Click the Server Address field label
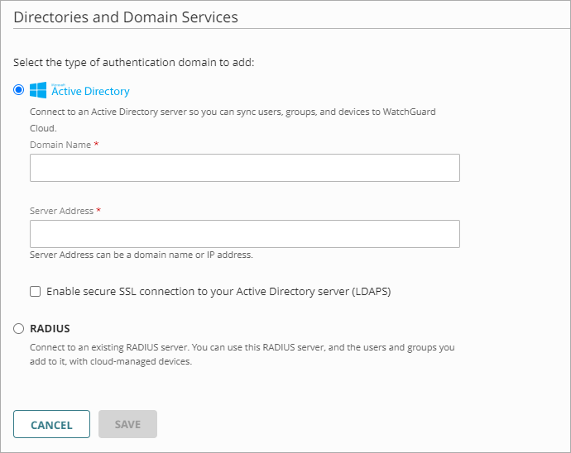Viewport: 571px width, 453px height. [x=61, y=211]
